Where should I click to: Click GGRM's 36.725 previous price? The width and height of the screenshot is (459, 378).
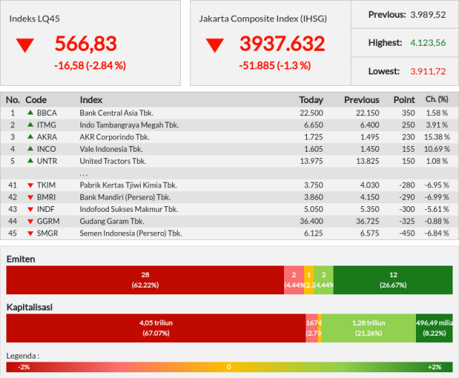tap(367, 221)
